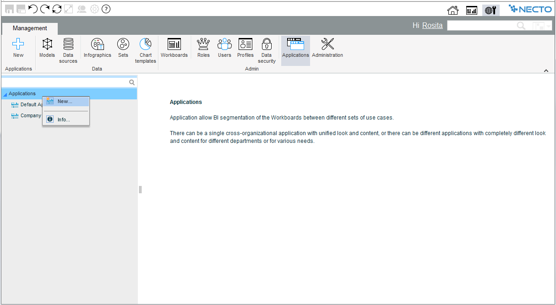The height and width of the screenshot is (305, 556).
Task: Collapse the Applications tree node
Action: pyautogui.click(x=5, y=94)
